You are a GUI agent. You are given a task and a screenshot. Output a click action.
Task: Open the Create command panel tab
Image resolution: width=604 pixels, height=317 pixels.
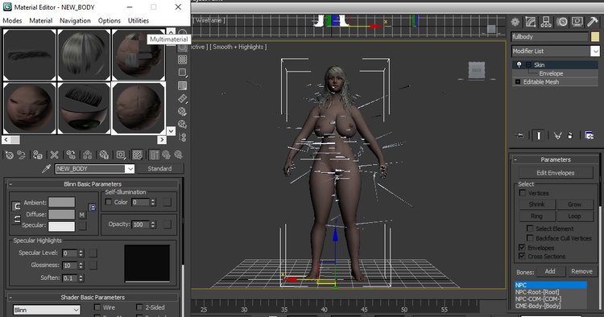tap(515, 22)
